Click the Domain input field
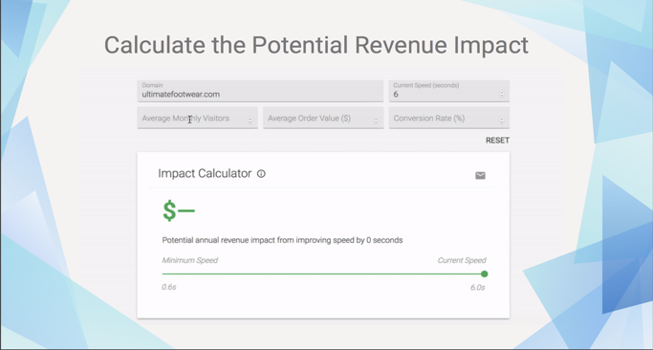 point(260,91)
